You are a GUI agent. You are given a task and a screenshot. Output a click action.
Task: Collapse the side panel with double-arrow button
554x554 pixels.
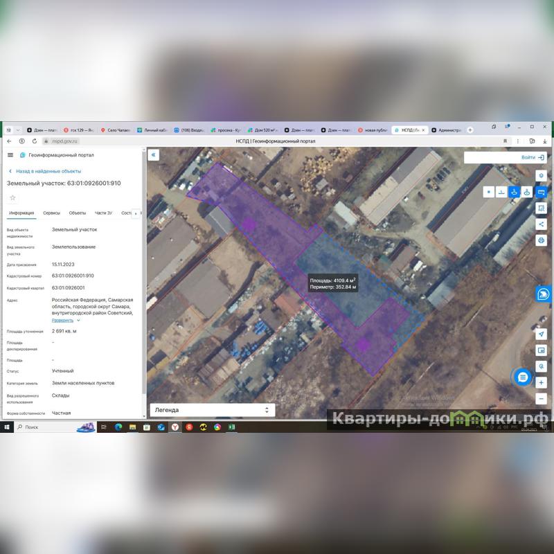click(154, 155)
